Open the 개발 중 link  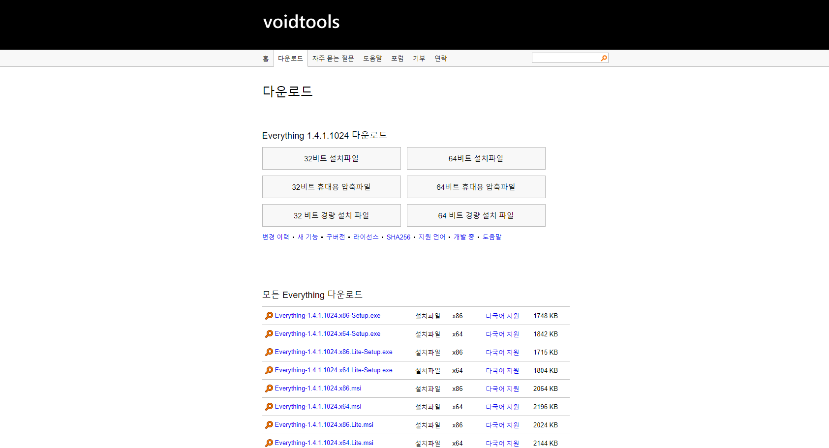coord(463,237)
